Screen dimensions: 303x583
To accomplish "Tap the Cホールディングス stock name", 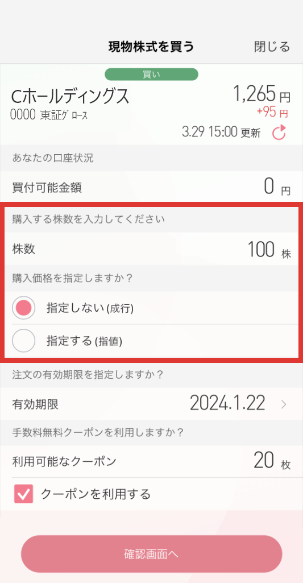I will pyautogui.click(x=70, y=96).
